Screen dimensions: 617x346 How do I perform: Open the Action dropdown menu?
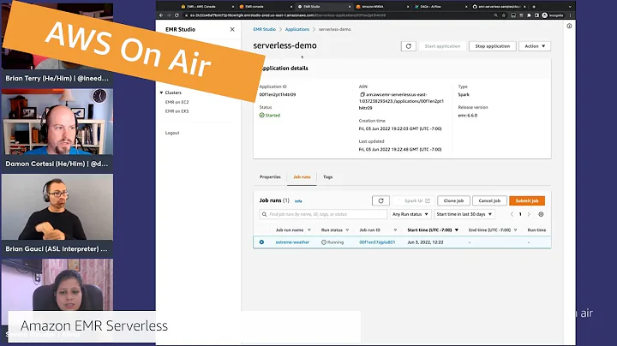click(535, 46)
